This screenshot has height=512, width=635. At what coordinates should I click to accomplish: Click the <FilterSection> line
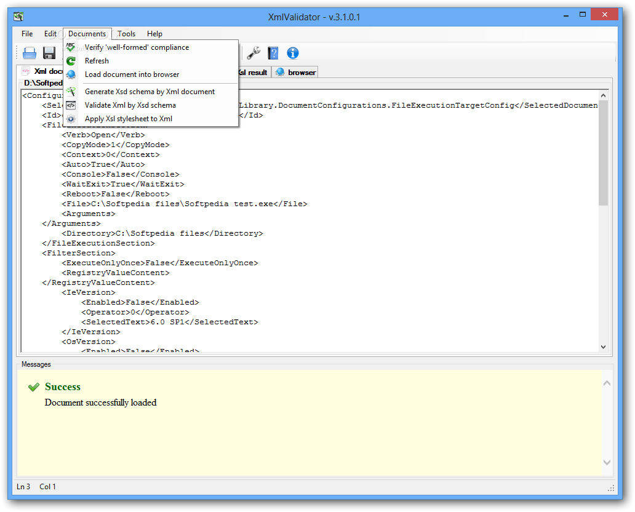pyautogui.click(x=79, y=253)
